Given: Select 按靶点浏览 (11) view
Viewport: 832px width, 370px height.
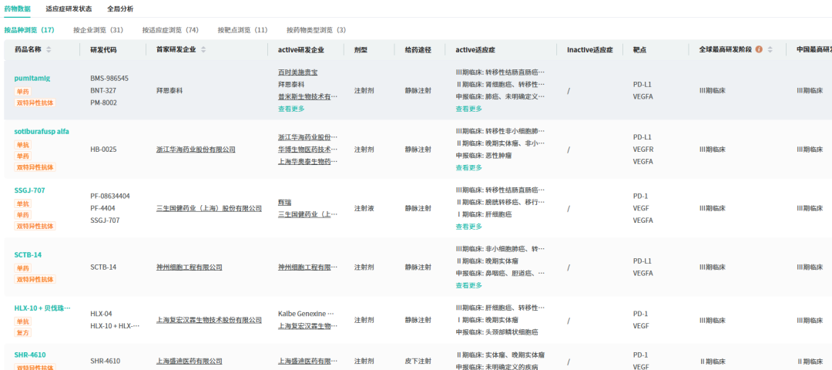Looking at the screenshot, I should pyautogui.click(x=243, y=30).
